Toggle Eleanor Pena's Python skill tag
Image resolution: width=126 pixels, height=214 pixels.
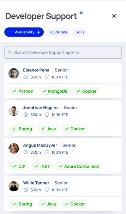pyautogui.click(x=22, y=91)
